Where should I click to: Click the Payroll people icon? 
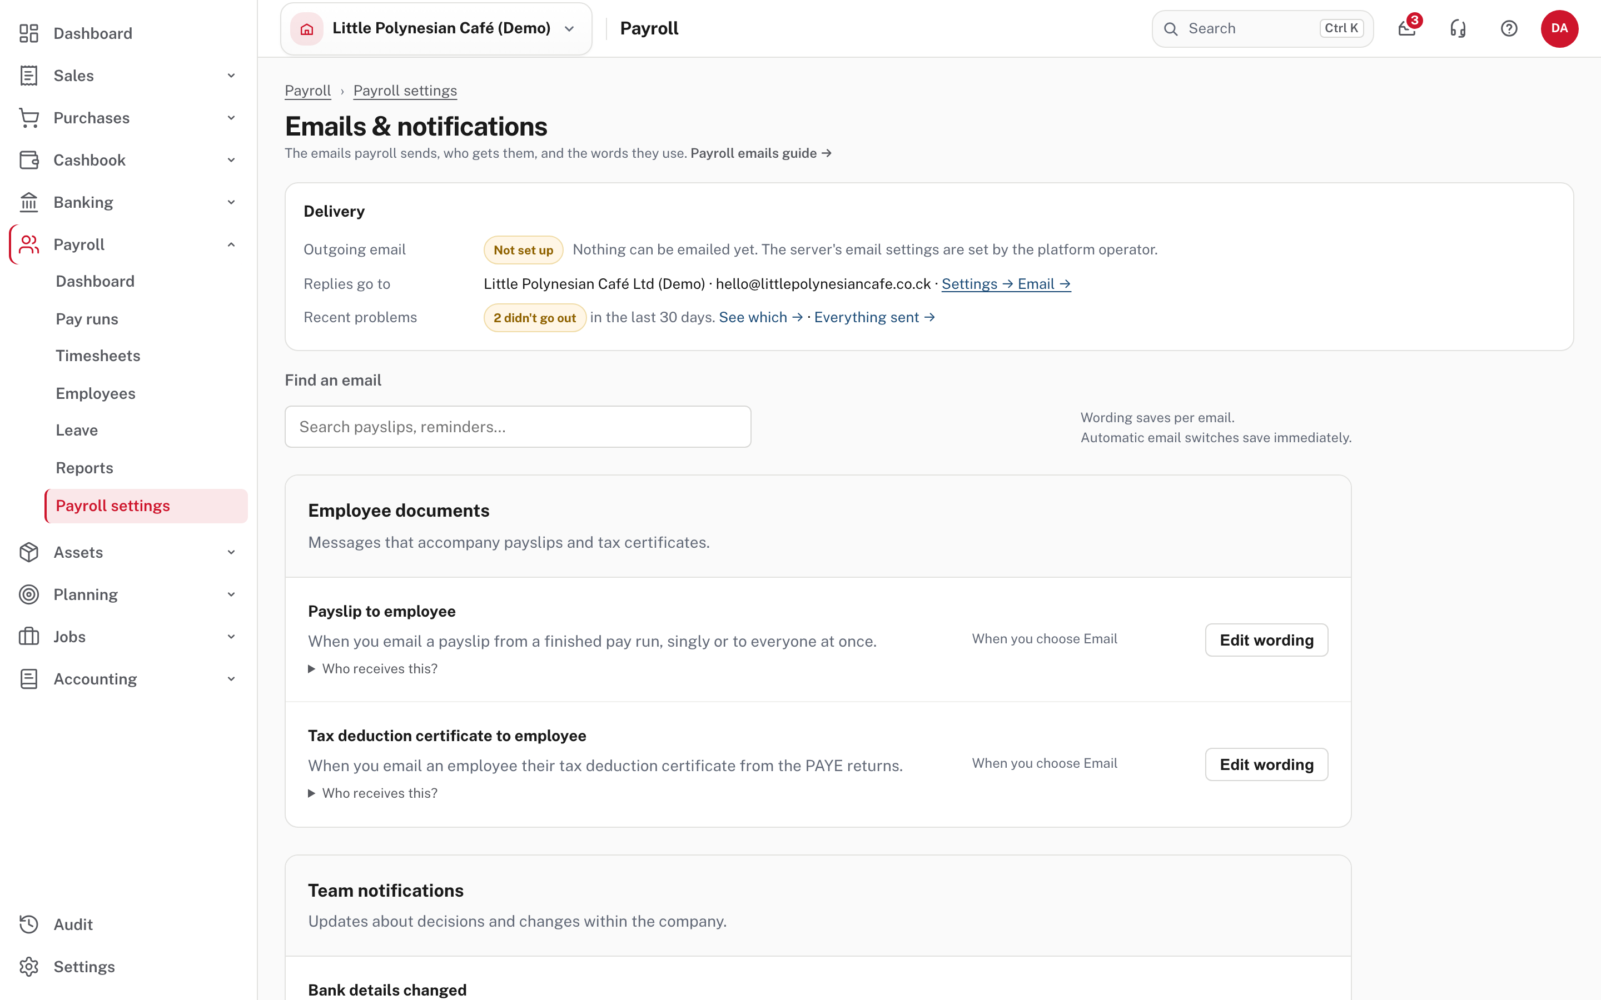[28, 244]
